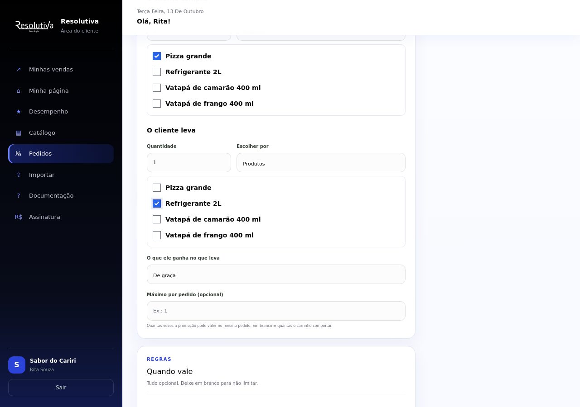
Task: Uncheck Pizza grande in the upper list
Action: (x=157, y=56)
